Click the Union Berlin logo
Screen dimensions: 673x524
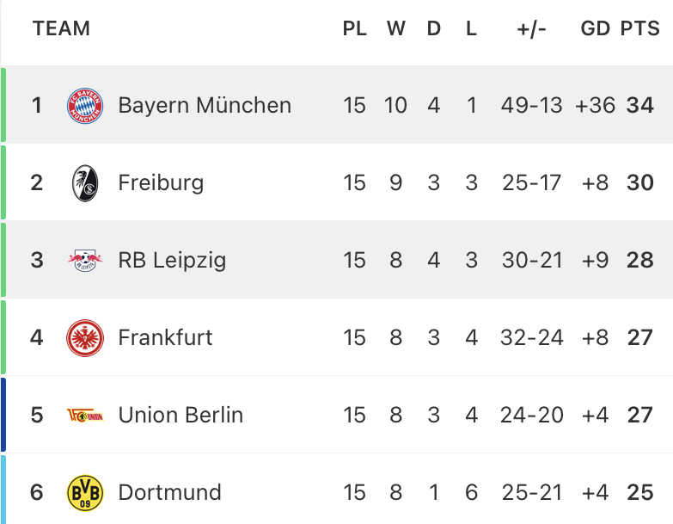pos(85,416)
